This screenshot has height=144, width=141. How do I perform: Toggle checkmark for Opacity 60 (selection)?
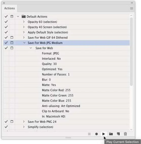6,22
